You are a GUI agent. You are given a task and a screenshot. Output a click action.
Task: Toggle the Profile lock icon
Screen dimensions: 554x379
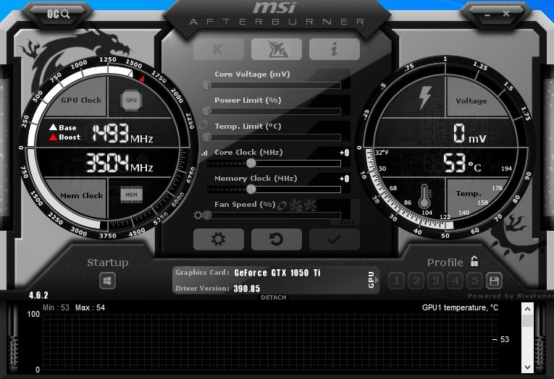474,262
